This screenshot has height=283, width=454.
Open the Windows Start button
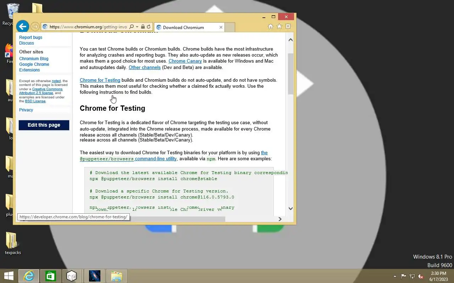tap(9, 276)
